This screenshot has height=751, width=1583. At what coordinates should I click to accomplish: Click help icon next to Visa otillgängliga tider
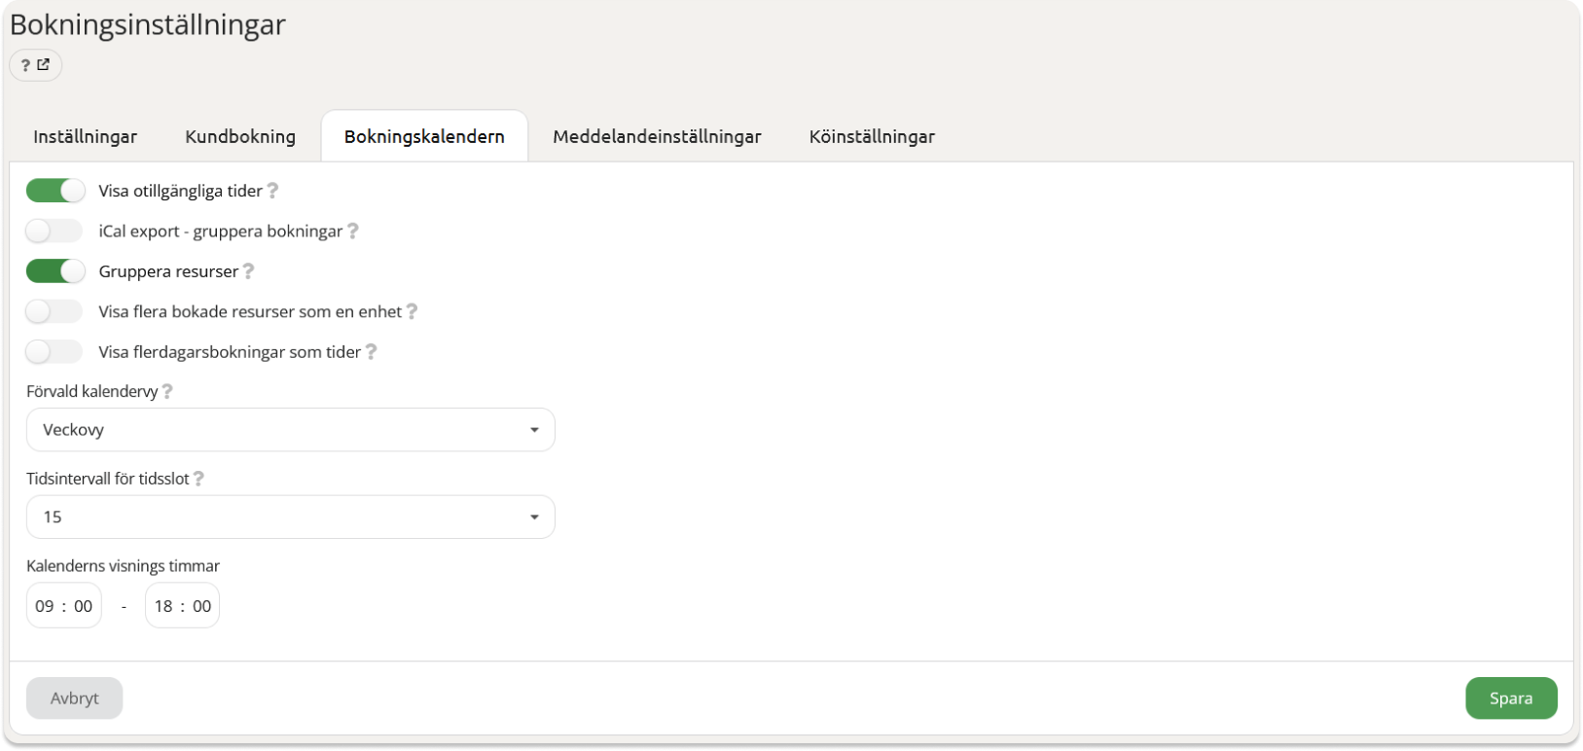coord(272,191)
